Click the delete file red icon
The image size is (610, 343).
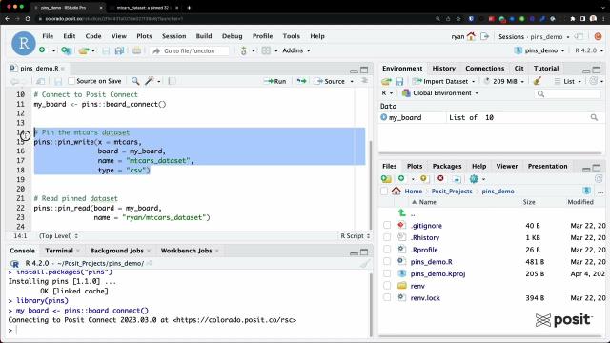tap(440, 178)
